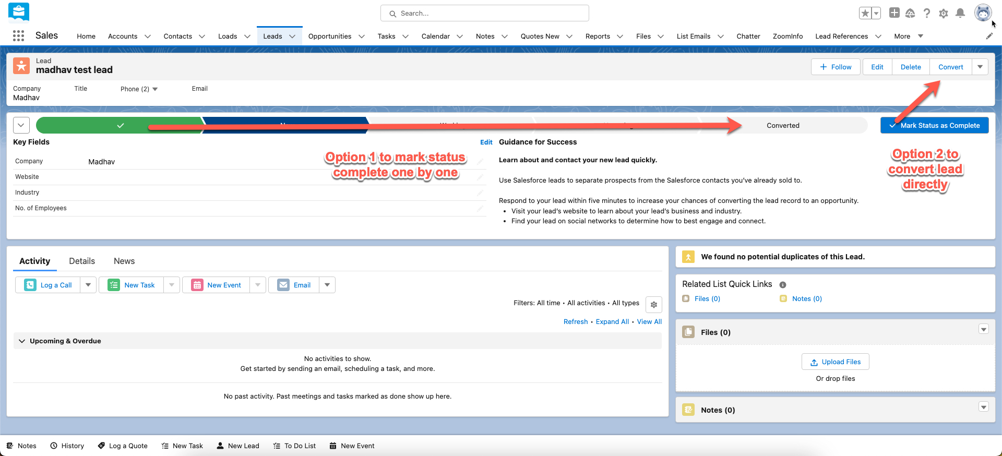This screenshot has height=456, width=1002.
Task: Switch to the News tab
Action: 124,261
